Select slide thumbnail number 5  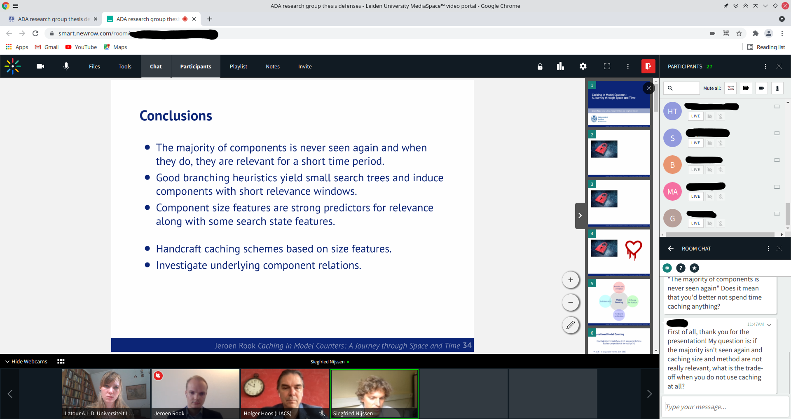click(619, 302)
